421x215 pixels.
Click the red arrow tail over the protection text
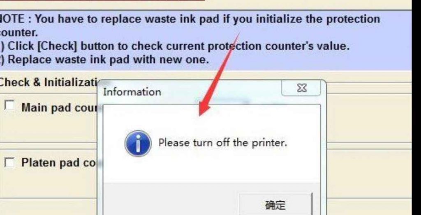point(231,51)
